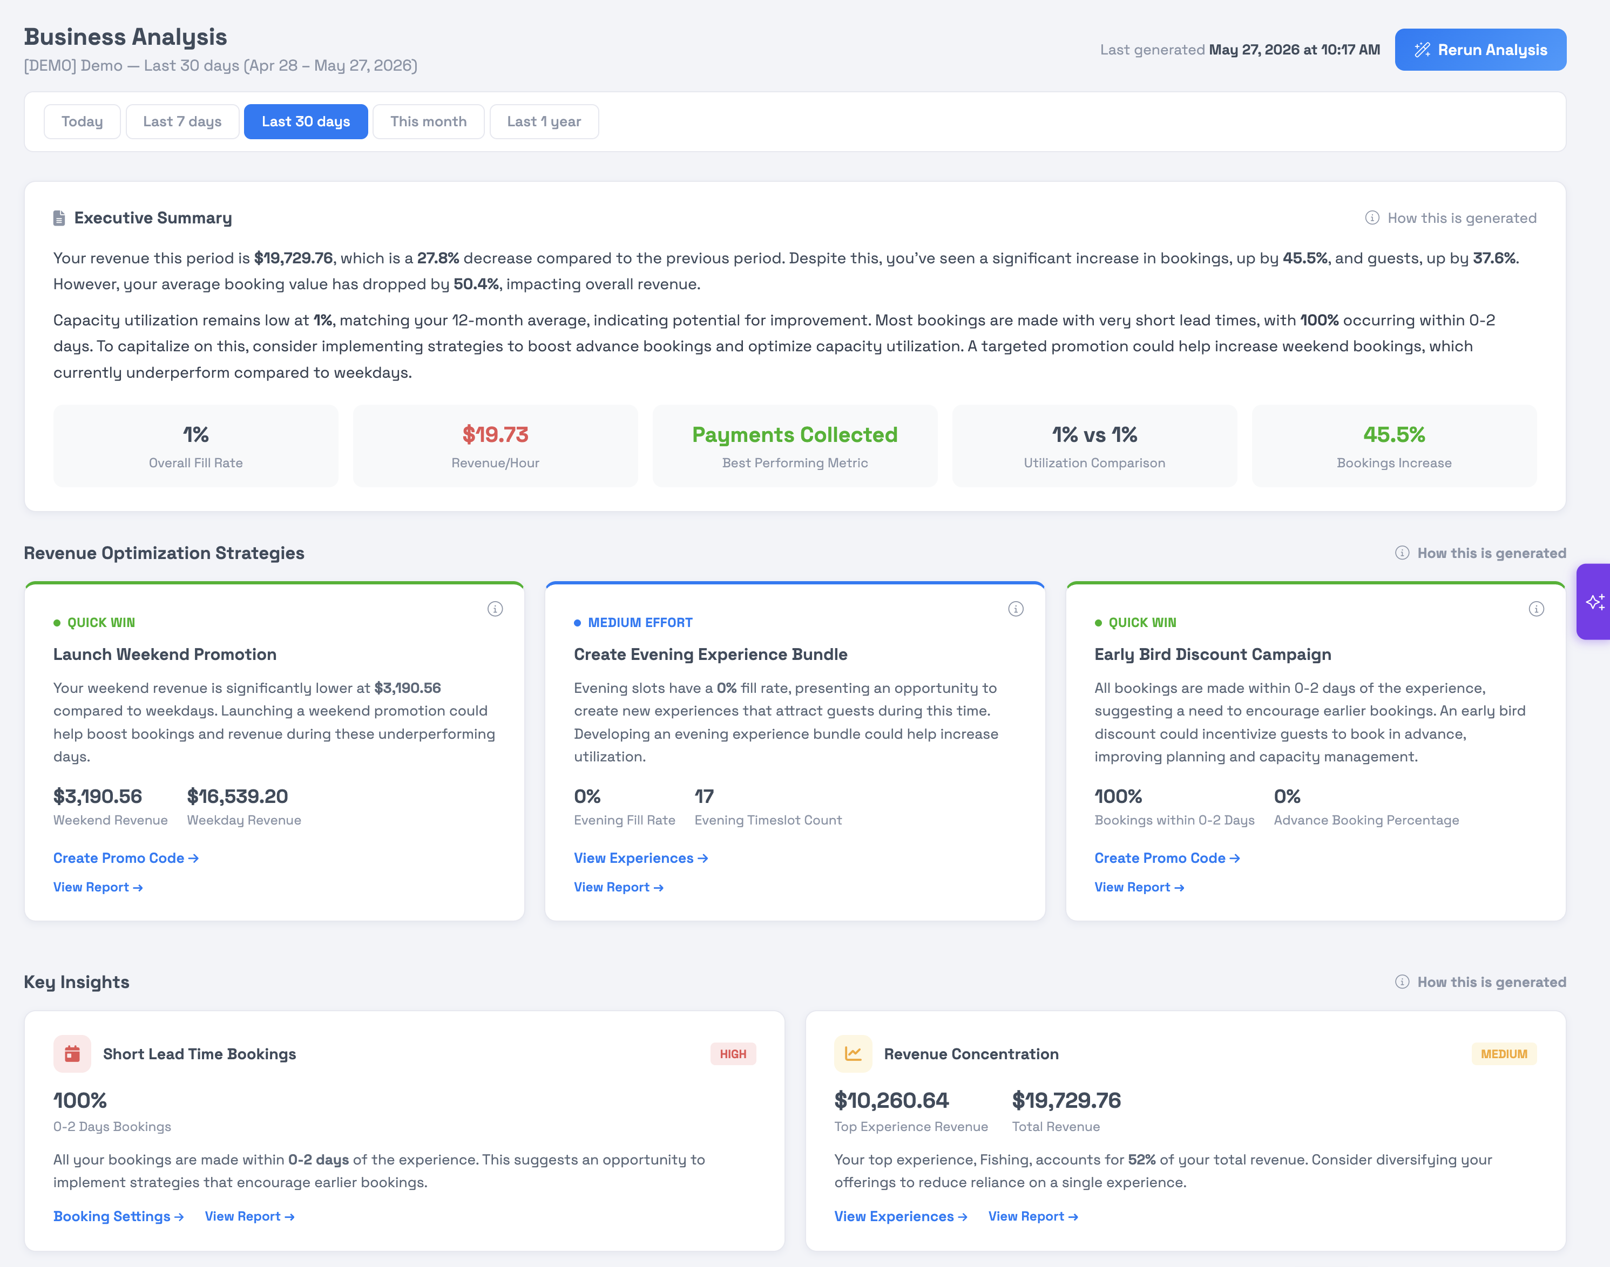Click the Rerun Analysis button
The width and height of the screenshot is (1610, 1267).
[x=1480, y=50]
